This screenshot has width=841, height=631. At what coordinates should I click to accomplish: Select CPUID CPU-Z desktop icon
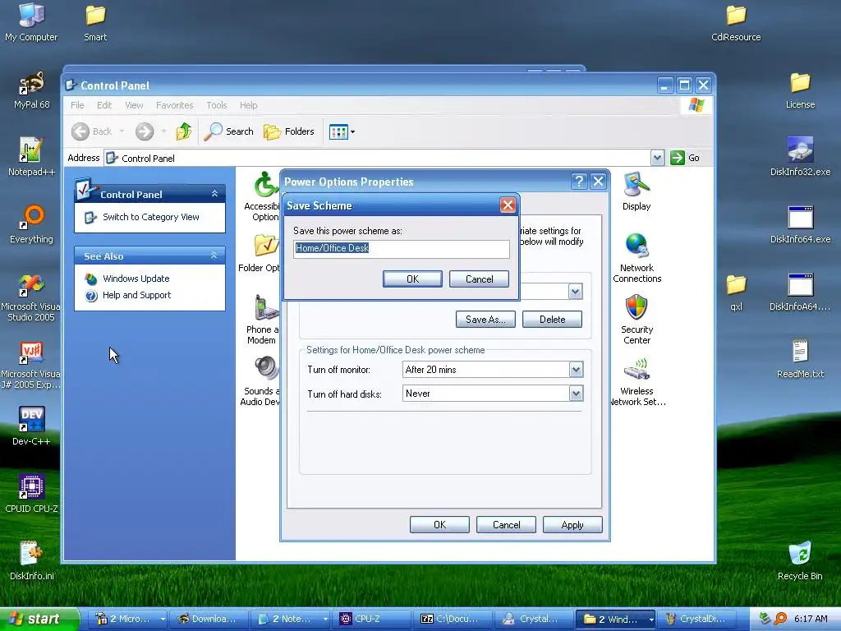tap(31, 494)
